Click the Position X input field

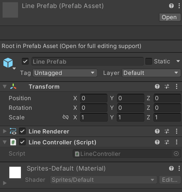[94, 98]
